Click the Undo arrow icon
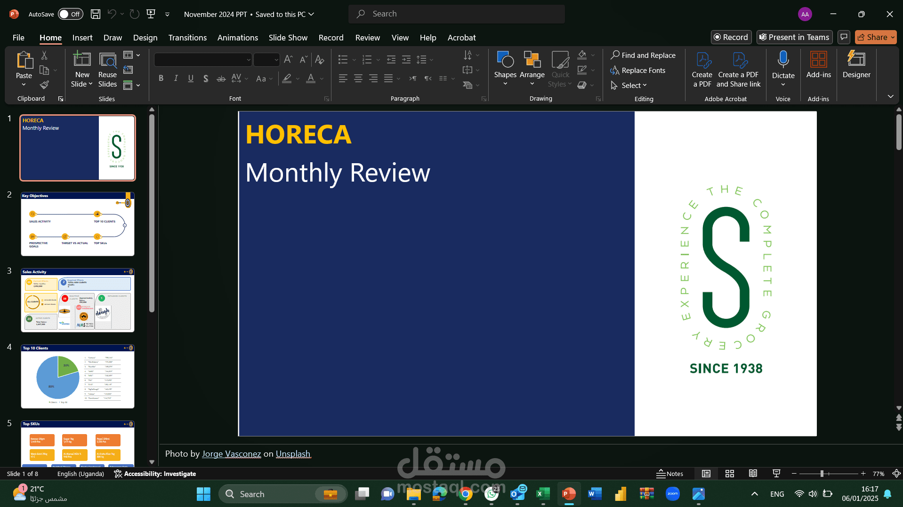The image size is (903, 507). point(112,14)
